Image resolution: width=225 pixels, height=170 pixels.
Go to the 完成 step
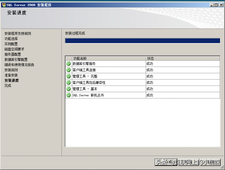(x=7, y=86)
